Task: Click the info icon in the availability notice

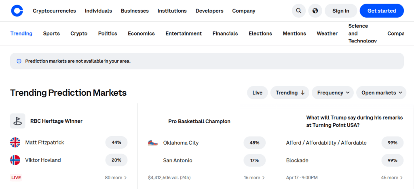Action: click(19, 61)
